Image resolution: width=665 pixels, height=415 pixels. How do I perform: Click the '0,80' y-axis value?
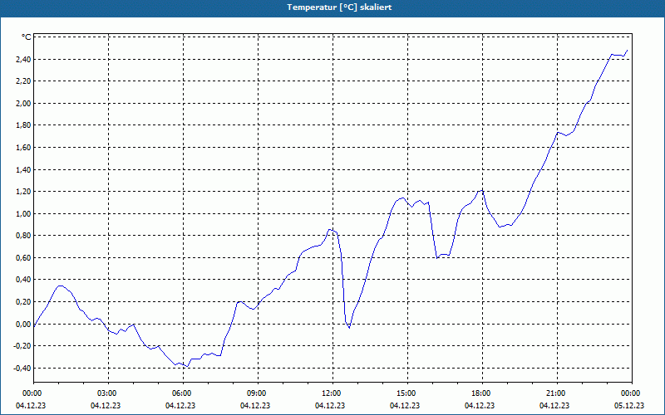[22, 236]
